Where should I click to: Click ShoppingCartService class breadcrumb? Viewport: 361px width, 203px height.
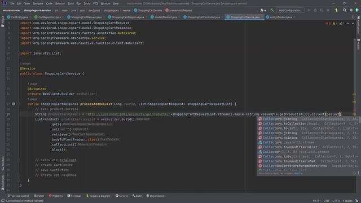click(x=148, y=10)
